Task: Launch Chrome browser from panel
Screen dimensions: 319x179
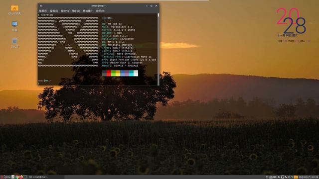Action: 17,177
